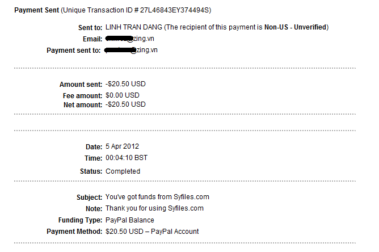
Task: Click the Funding Type value "PayPal Balance"
Action: (x=129, y=220)
